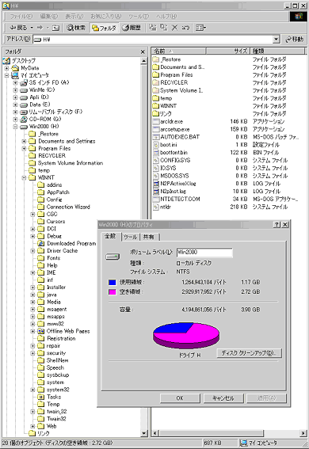Switch to the Tools tab in properties
The height and width of the screenshot is (449, 309).
tap(130, 237)
